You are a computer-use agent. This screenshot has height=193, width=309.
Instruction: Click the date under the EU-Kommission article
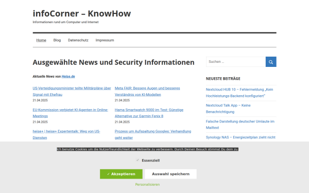click(40, 122)
